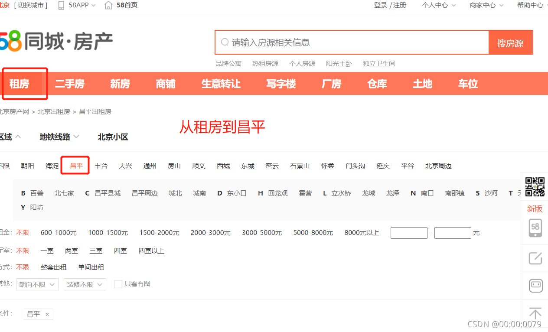Click the 58APP phone icon
The width and height of the screenshot is (548, 332).
pos(61,5)
